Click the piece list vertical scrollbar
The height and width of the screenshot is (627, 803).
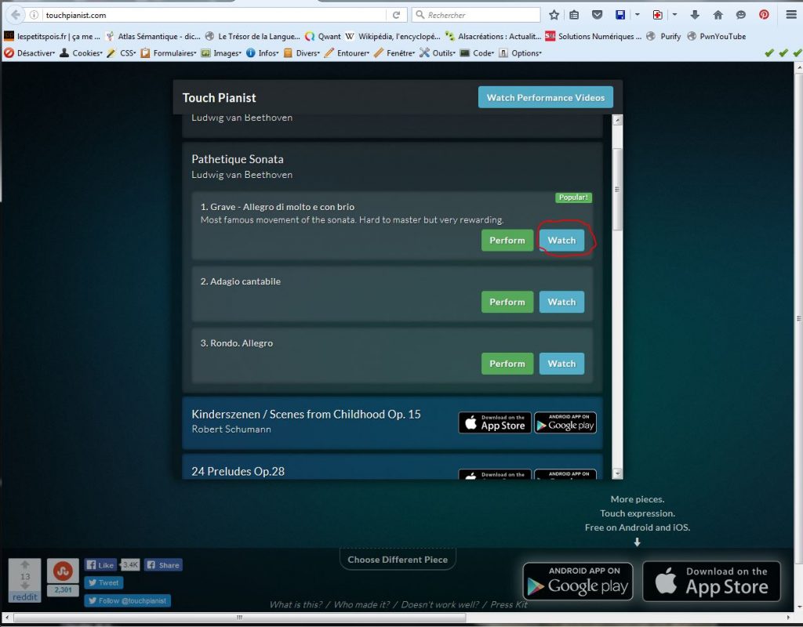coord(617,188)
